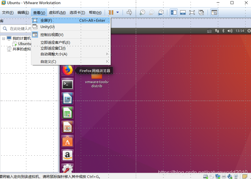Screen dimensions: 251x179
Task: Click the sound card status bar icon
Action: [230, 177]
